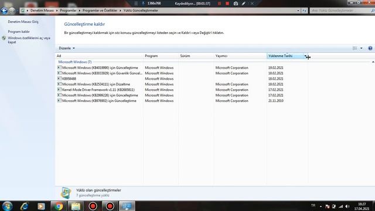Open the Program kaldır link
The height and width of the screenshot is (211, 375).
coord(19,32)
